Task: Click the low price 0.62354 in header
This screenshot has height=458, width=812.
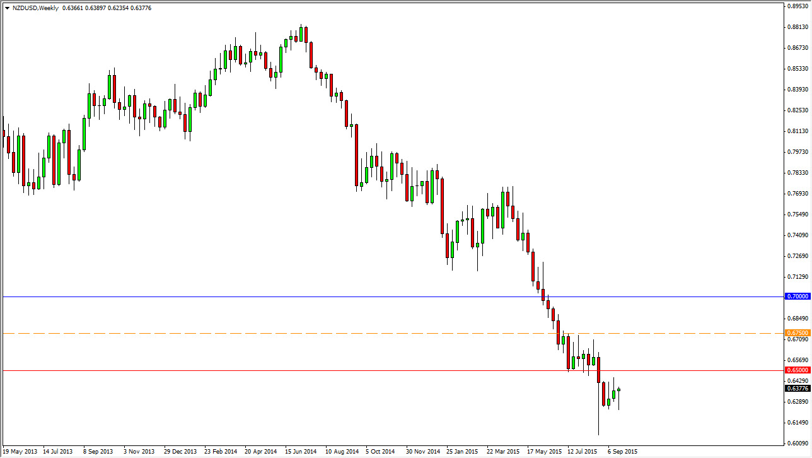Action: tap(119, 8)
